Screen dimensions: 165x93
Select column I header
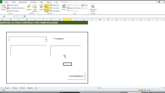[68, 20]
